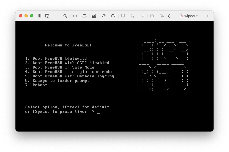
Task: Toggle the sound card speaker icon
Action: pos(103,16)
